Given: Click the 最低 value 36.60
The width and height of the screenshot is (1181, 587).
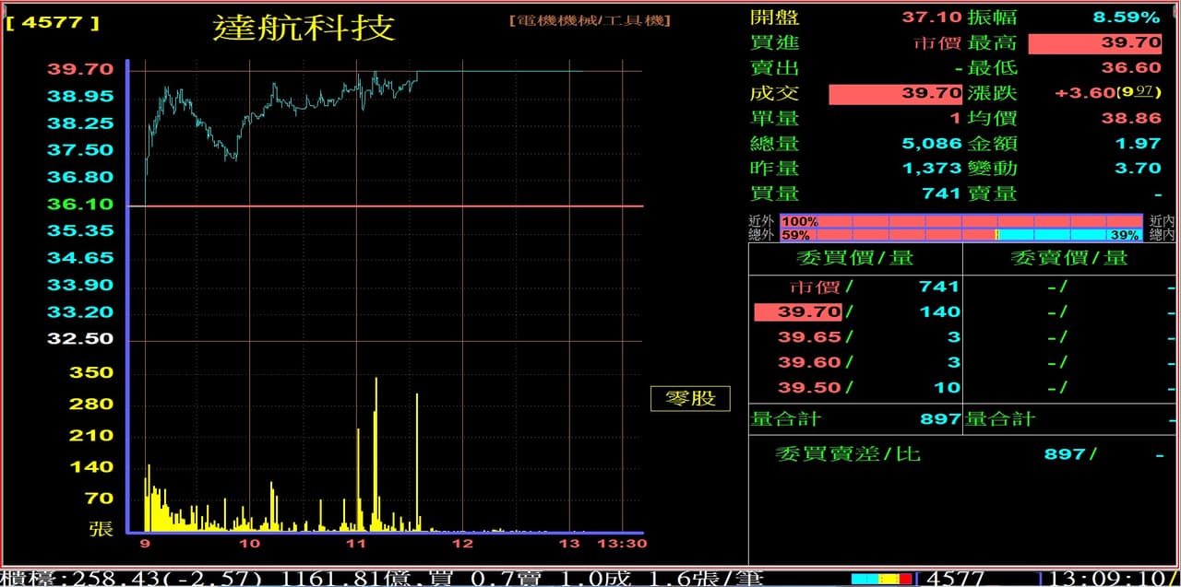Looking at the screenshot, I should click(x=1131, y=68).
